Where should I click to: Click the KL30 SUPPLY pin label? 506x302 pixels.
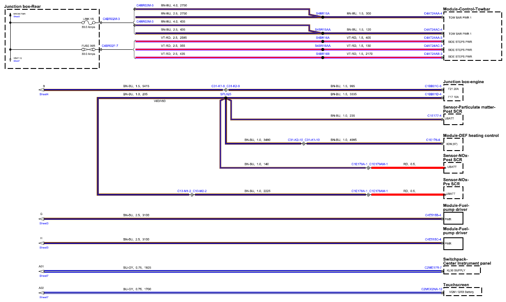click(456, 271)
